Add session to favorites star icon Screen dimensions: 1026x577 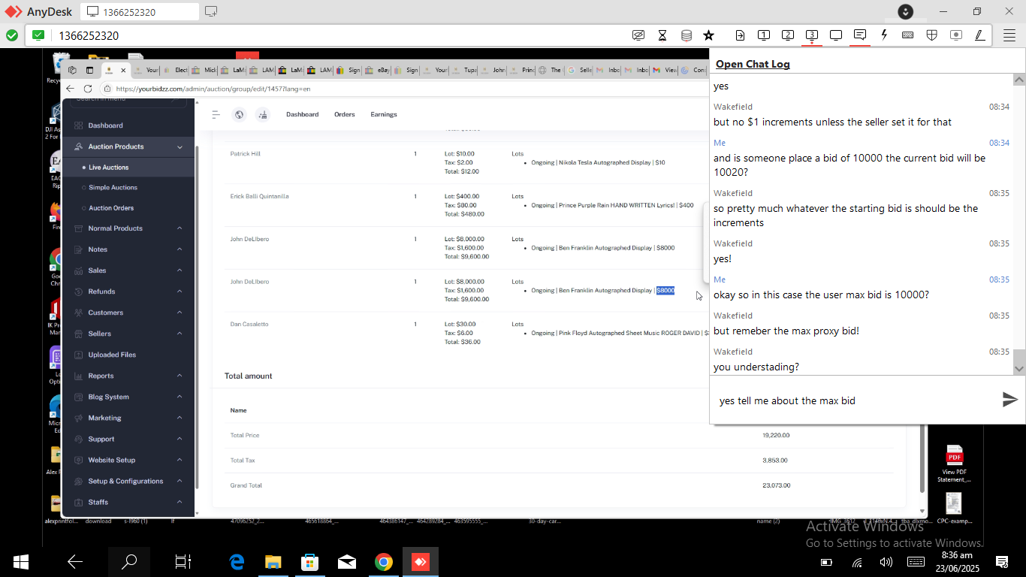(708, 35)
